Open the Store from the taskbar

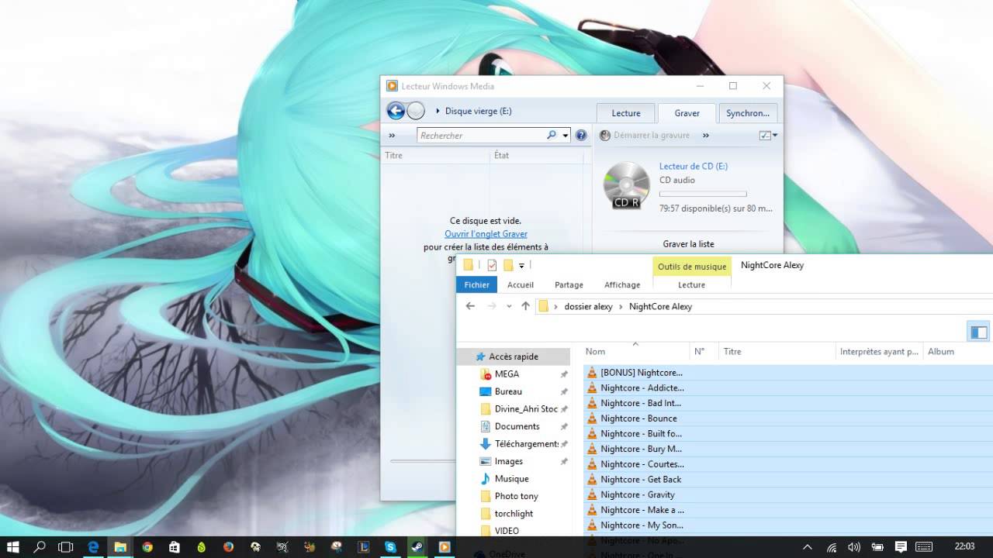click(174, 546)
